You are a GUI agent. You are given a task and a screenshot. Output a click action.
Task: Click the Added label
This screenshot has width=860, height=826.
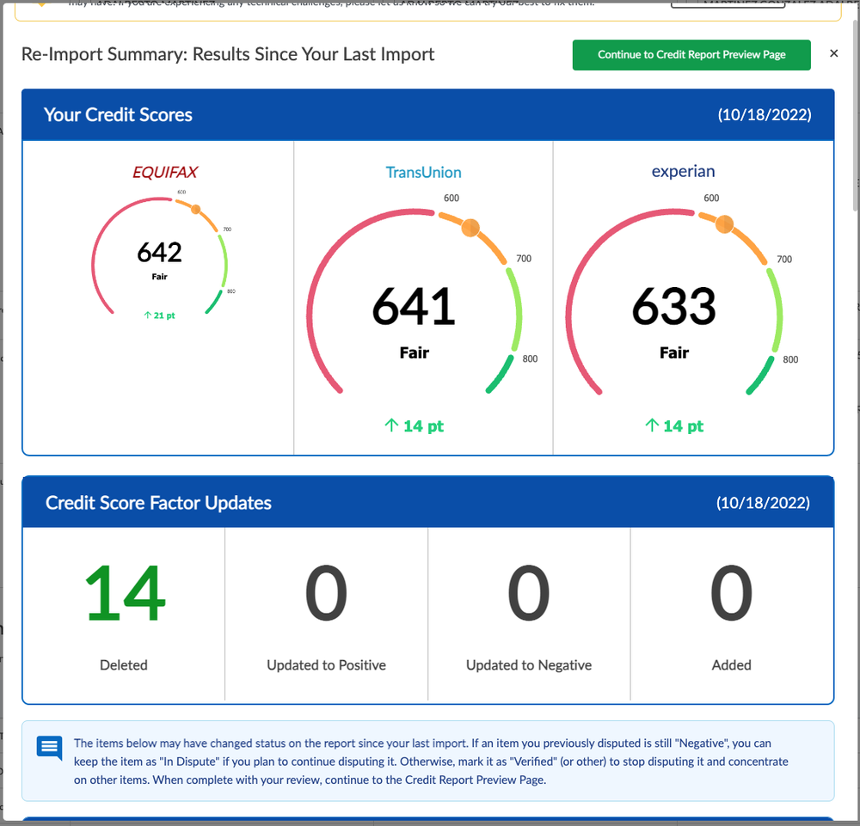pos(731,665)
